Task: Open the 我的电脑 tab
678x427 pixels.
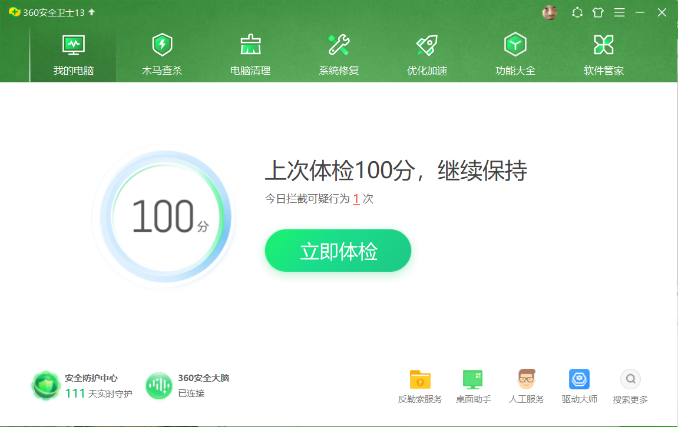Action: 74,54
